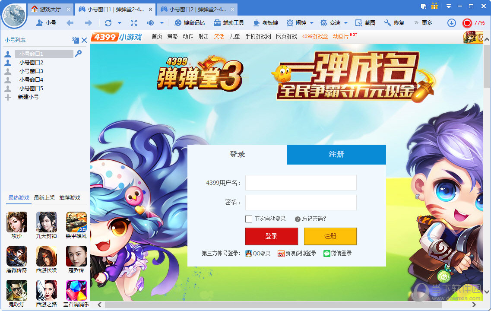
Task: Click the 4399用户名 username input field
Action: tap(301, 183)
